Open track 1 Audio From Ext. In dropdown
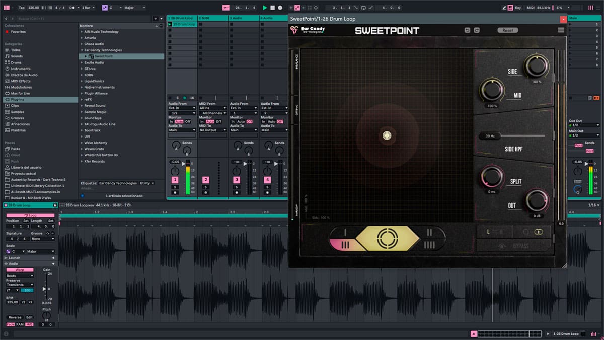Image resolution: width=604 pixels, height=340 pixels. [x=182, y=108]
